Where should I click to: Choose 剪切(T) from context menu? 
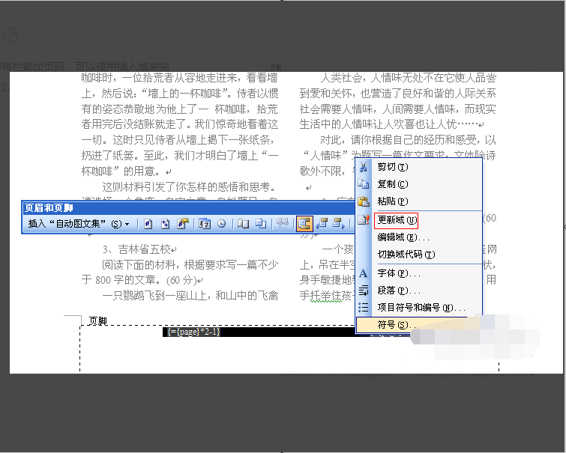[x=419, y=167]
